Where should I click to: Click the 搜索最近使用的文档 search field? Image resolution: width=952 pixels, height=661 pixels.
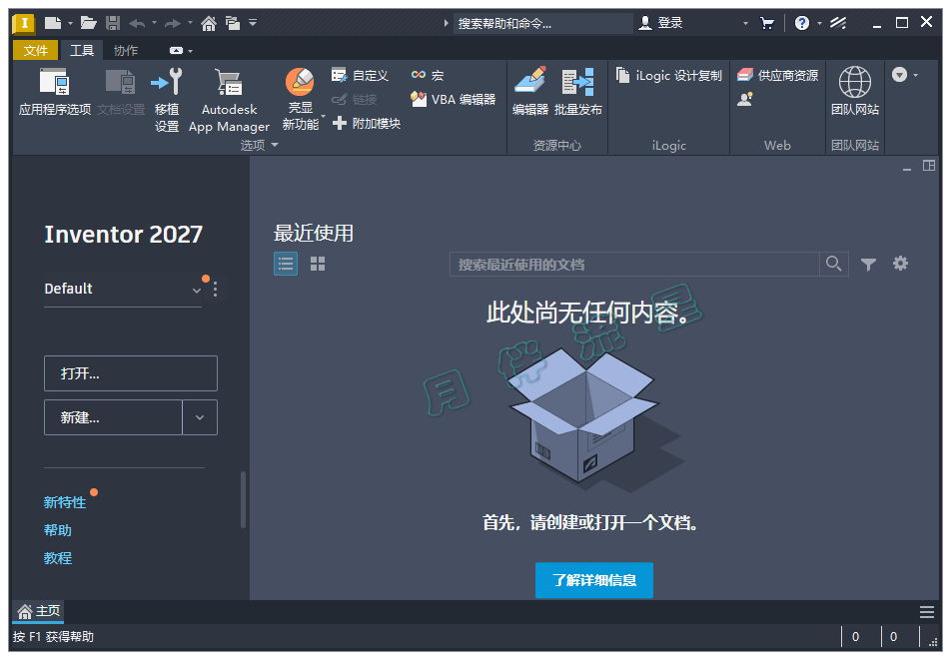click(634, 264)
